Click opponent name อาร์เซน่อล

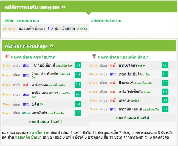coord(40,85)
